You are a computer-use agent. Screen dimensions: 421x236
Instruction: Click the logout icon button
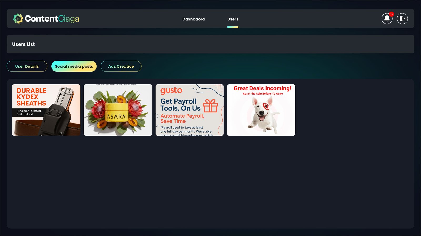(x=402, y=19)
